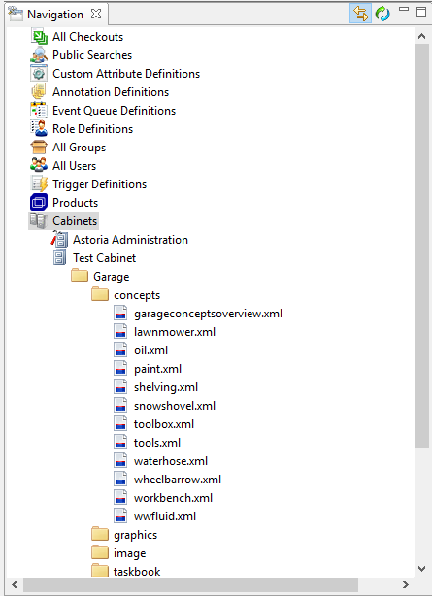
Task: Click the horizontal scrollbar right arrow
Action: click(406, 584)
